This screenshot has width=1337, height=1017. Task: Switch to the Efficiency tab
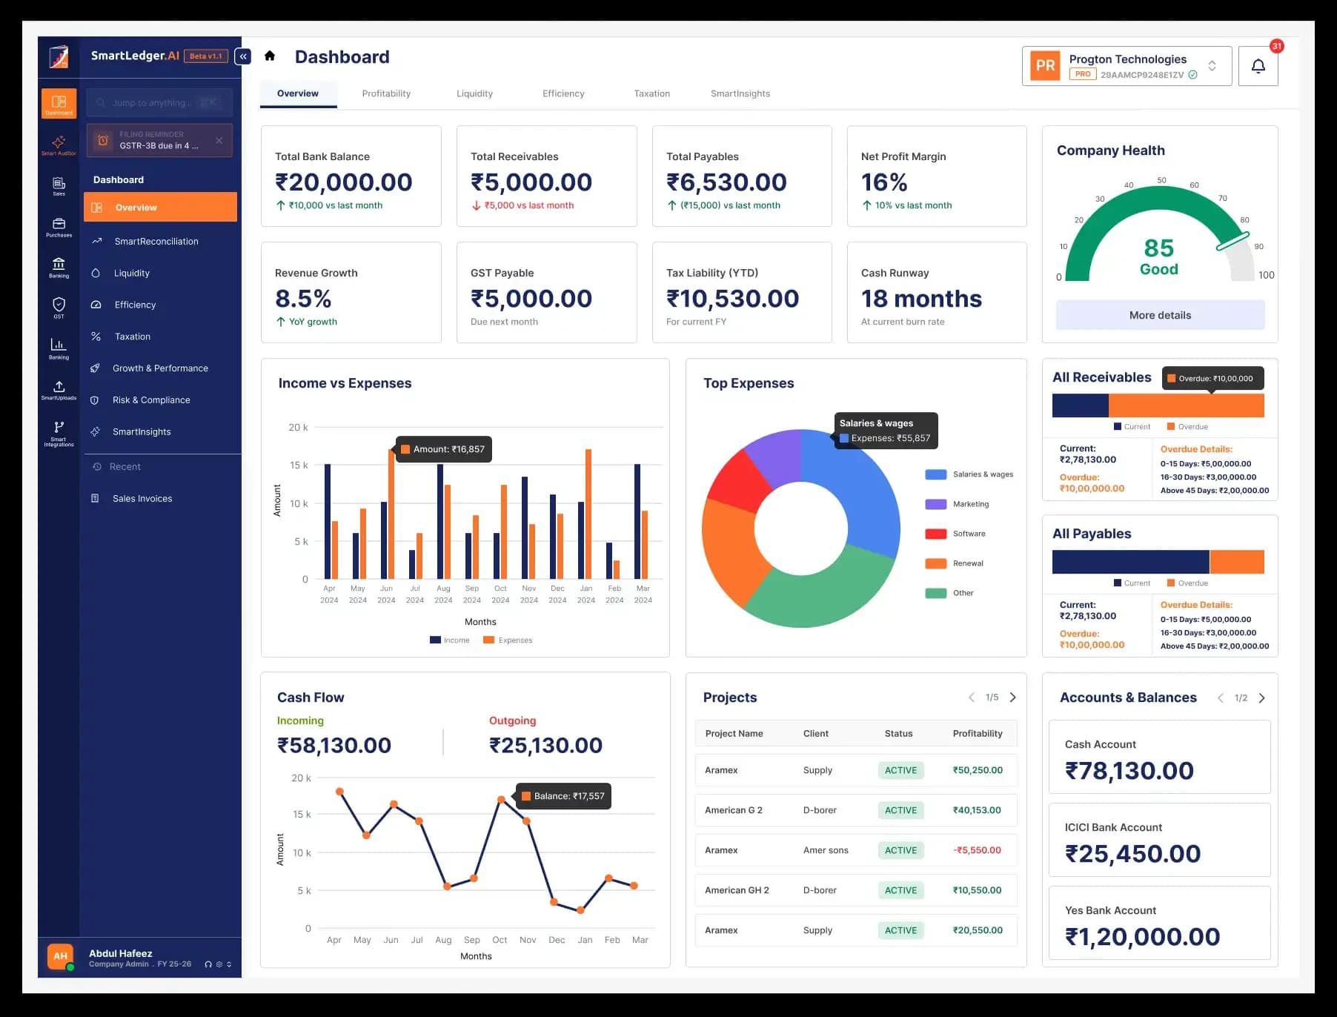[563, 93]
